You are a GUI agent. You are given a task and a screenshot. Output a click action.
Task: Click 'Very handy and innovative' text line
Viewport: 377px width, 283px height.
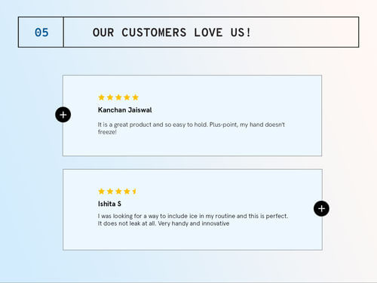(x=194, y=223)
